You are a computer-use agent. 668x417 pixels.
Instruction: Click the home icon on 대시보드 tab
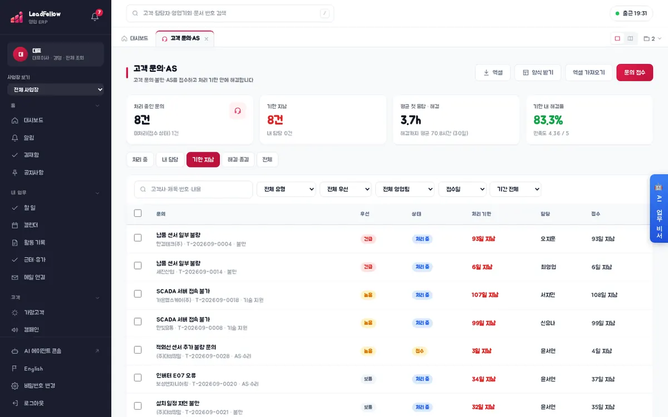click(124, 38)
